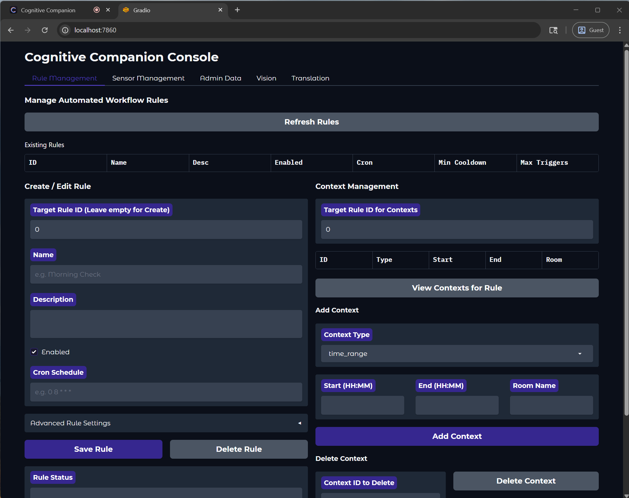Focus the Cron Schedule input field

[166, 392]
